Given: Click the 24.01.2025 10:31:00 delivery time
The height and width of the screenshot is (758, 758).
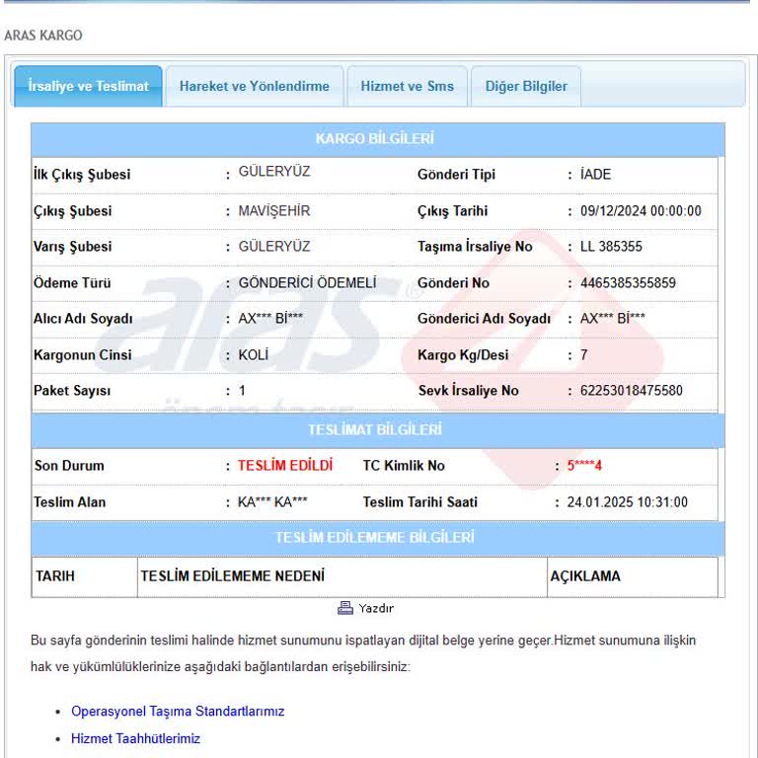Looking at the screenshot, I should click(627, 501).
